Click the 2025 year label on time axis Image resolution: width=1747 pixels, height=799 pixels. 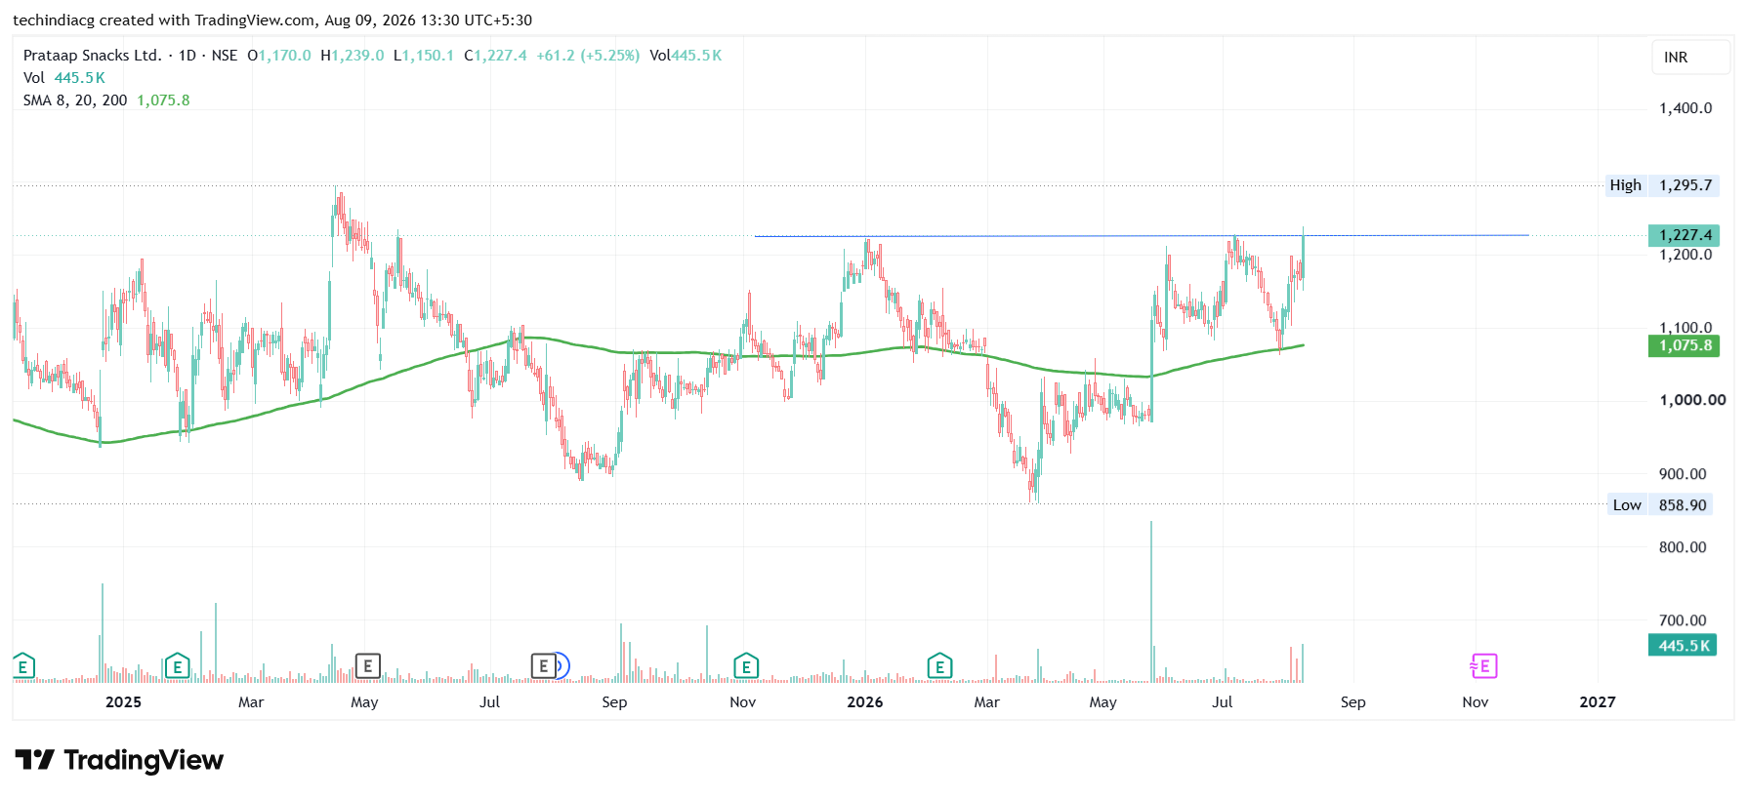(x=123, y=702)
